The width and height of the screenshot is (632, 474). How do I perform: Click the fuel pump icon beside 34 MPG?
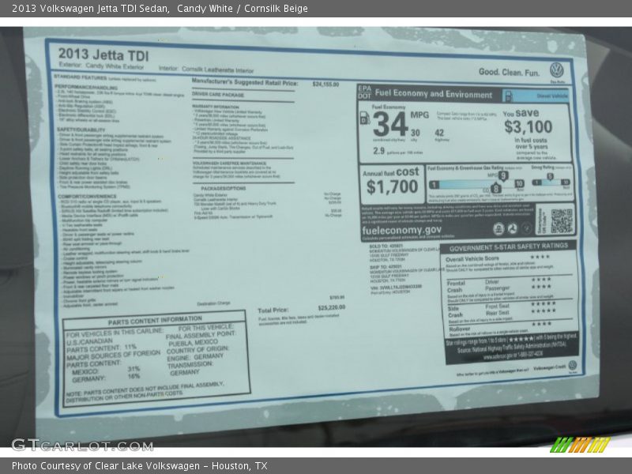pos(364,118)
